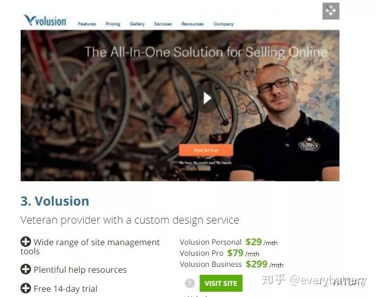This screenshot has width=376, height=297.
Task: Click the gray question mark help icon
Action: click(190, 283)
